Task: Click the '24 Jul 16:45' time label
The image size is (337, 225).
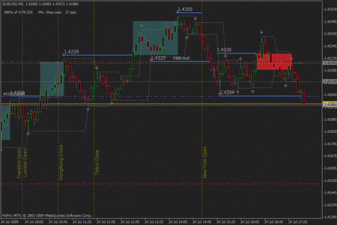Action: tap(274, 222)
